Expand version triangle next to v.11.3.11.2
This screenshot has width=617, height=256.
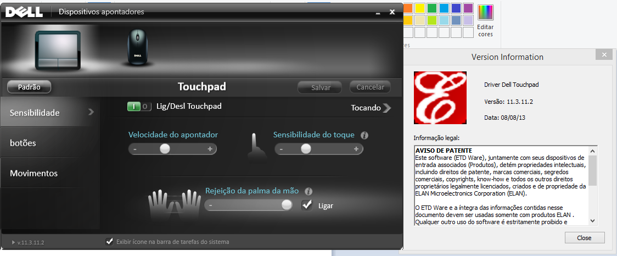13,243
